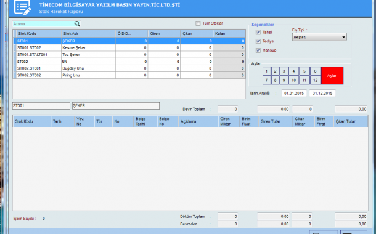Select month 3 button
Viewport: 376px width, 234px height.
click(x=284, y=71)
